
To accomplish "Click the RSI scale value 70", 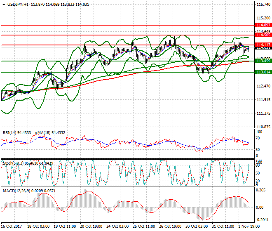I will (258, 138).
